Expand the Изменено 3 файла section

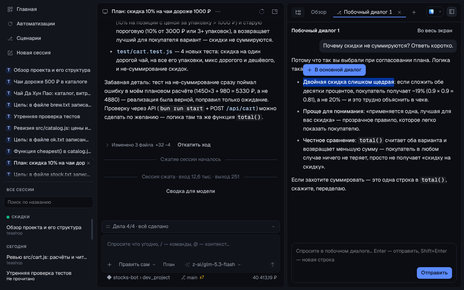138,145
